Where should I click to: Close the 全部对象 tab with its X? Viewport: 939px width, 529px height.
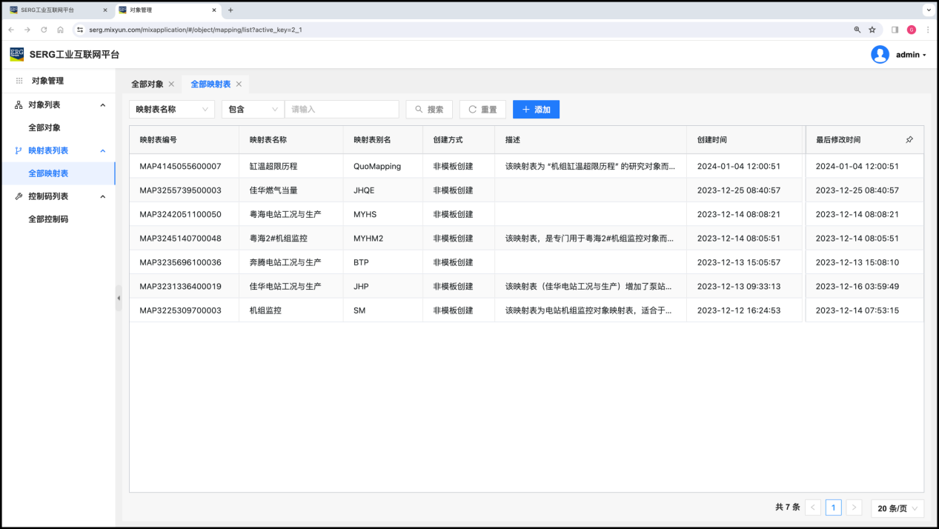tap(171, 84)
